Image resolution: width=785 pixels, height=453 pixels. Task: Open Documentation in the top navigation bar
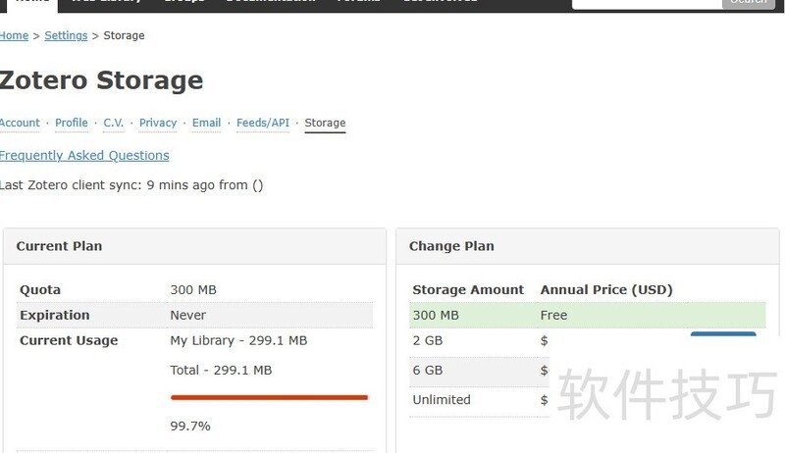(271, 2)
